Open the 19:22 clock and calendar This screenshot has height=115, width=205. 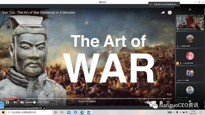tap(193, 112)
